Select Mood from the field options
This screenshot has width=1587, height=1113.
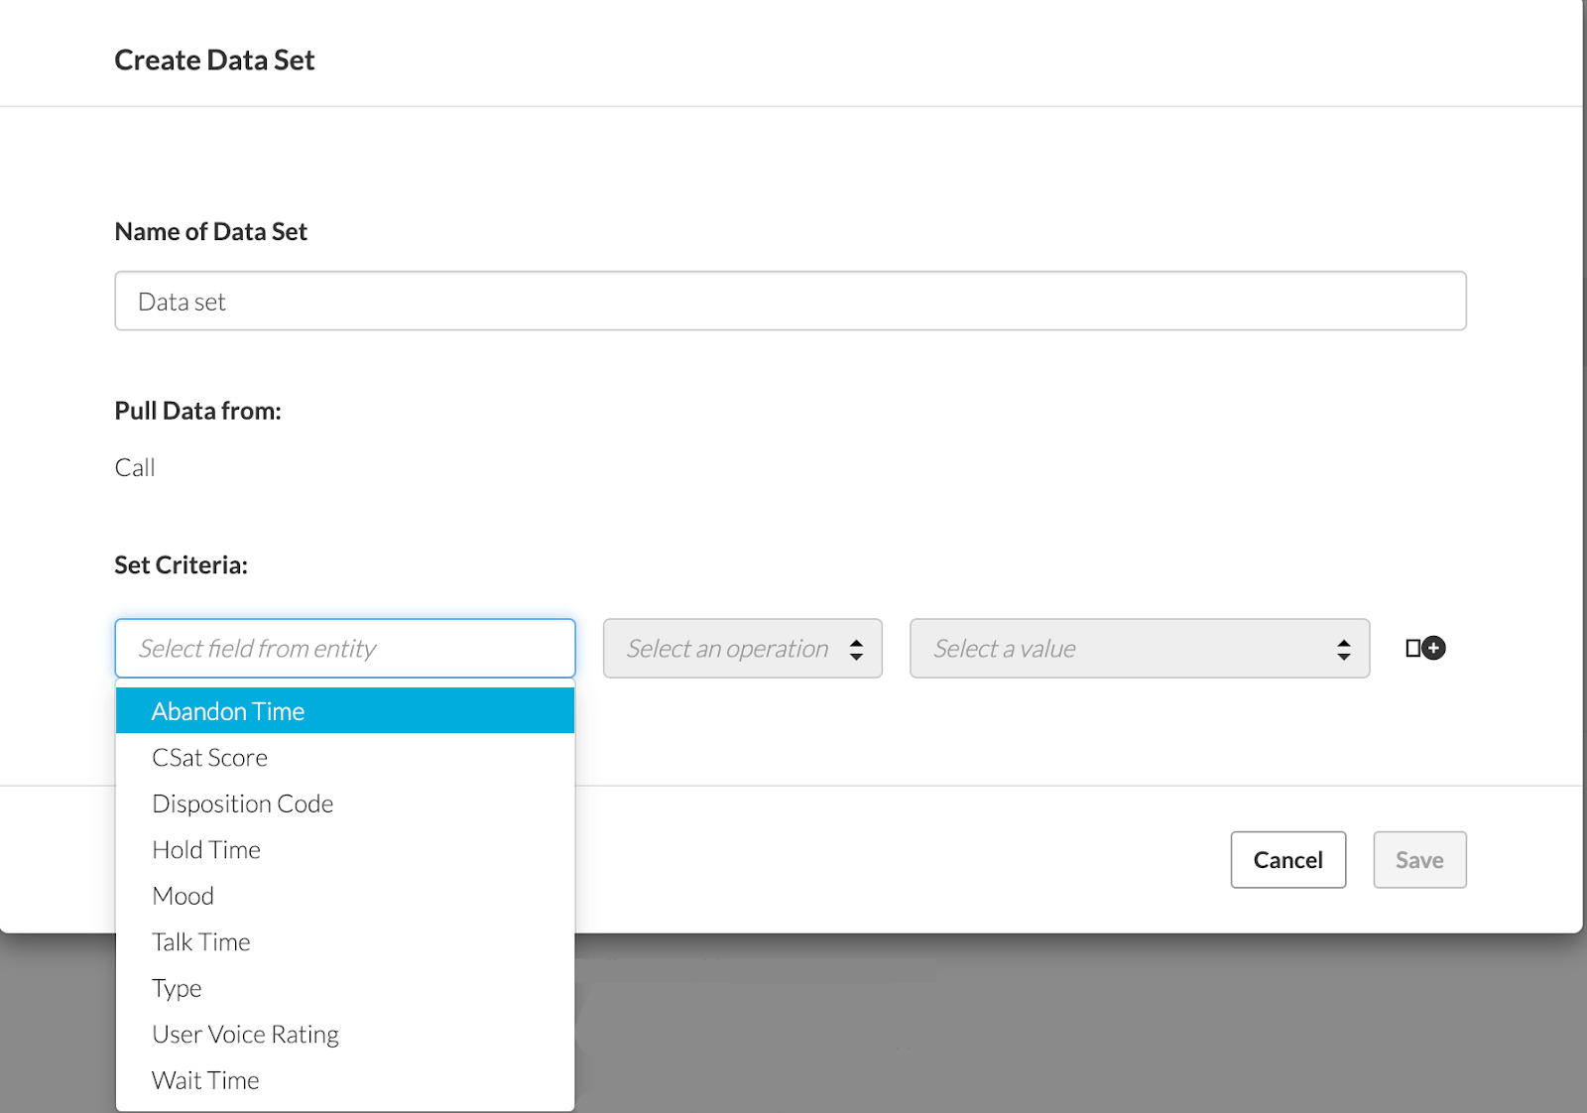click(345, 896)
